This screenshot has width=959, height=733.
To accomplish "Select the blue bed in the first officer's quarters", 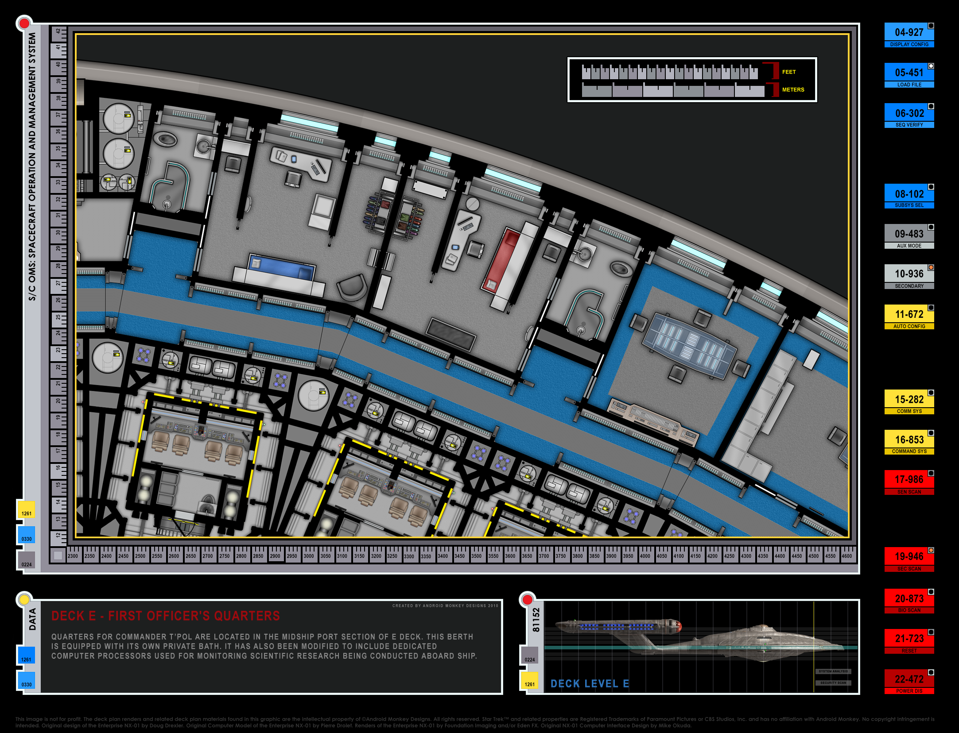I will 281,266.
